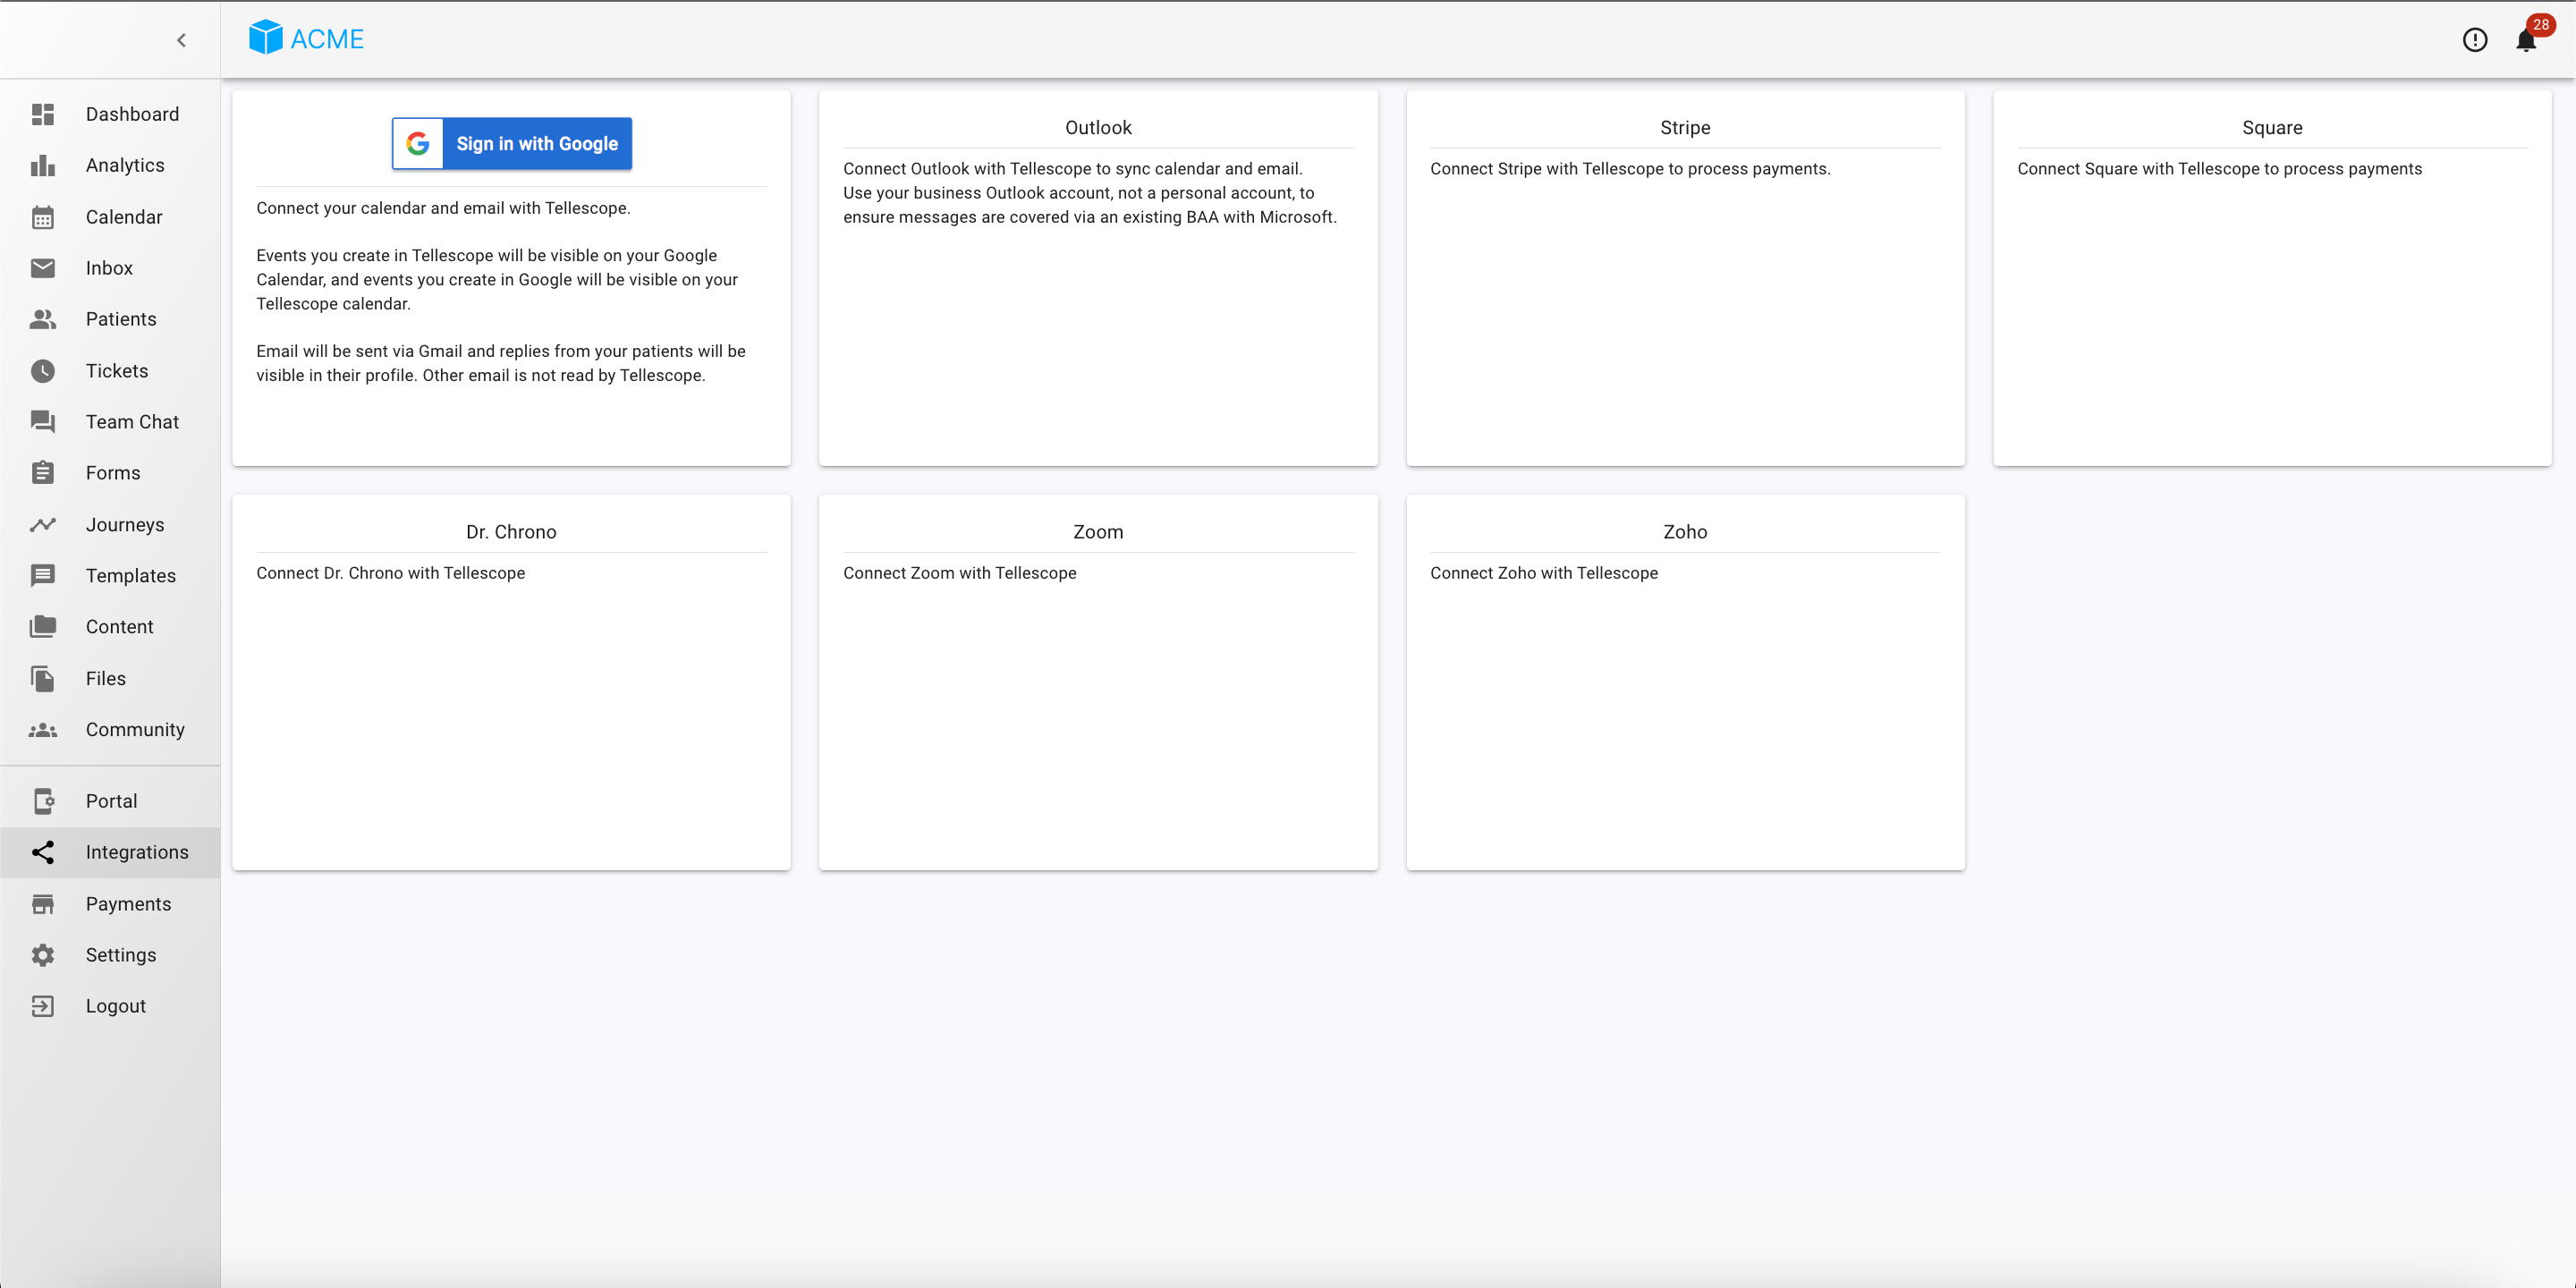Click the Settings gear icon
This screenshot has width=2576, height=1288.
[x=43, y=955]
